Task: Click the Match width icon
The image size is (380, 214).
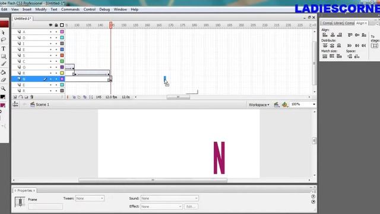Action: point(325,56)
